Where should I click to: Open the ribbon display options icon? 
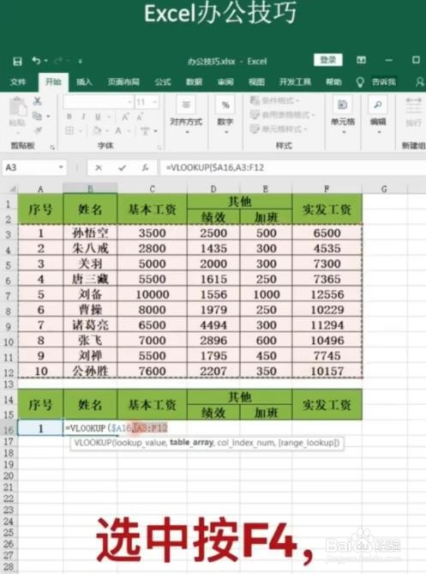pyautogui.click(x=361, y=60)
